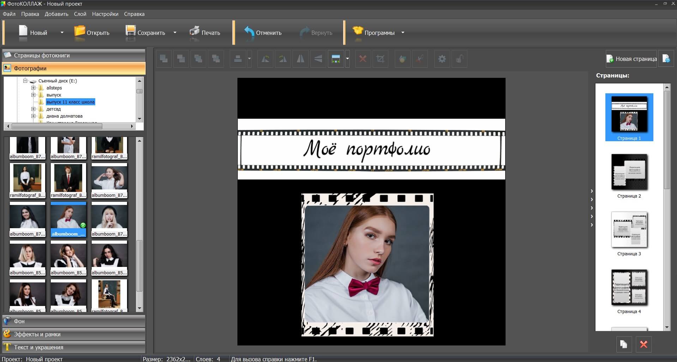Open the Текст и украшения panel
The height and width of the screenshot is (362, 677).
(74, 347)
